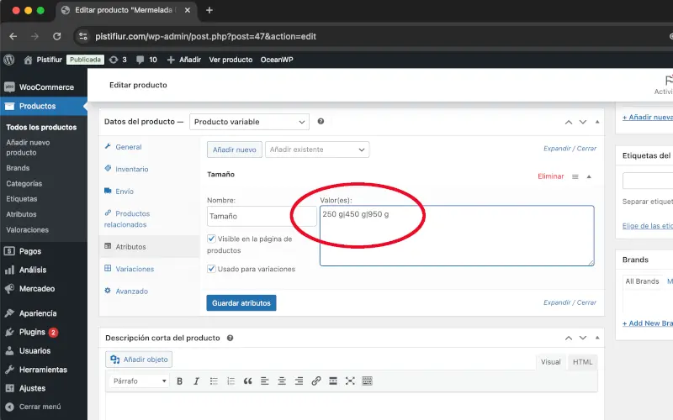
Task: Click the browser back arrow
Action: 13,36
